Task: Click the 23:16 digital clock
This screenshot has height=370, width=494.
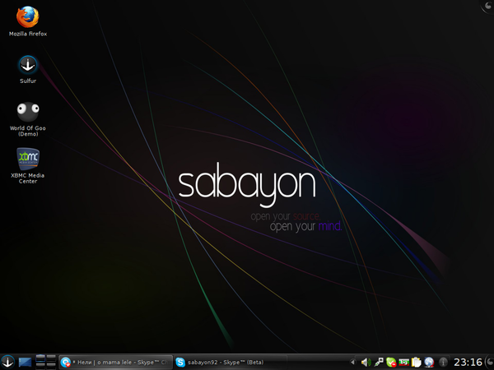Action: (468, 363)
